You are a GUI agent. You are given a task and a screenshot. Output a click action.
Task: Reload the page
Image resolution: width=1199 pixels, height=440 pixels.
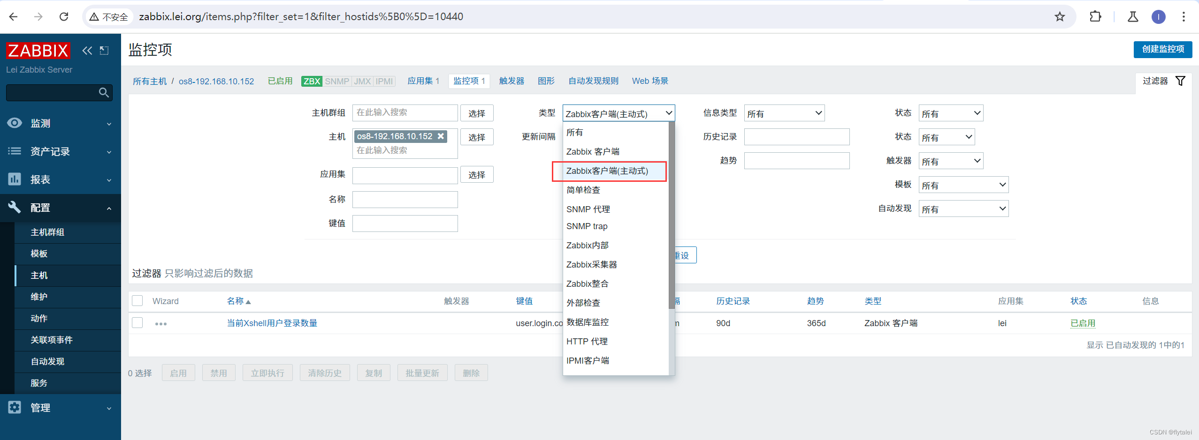pos(64,17)
